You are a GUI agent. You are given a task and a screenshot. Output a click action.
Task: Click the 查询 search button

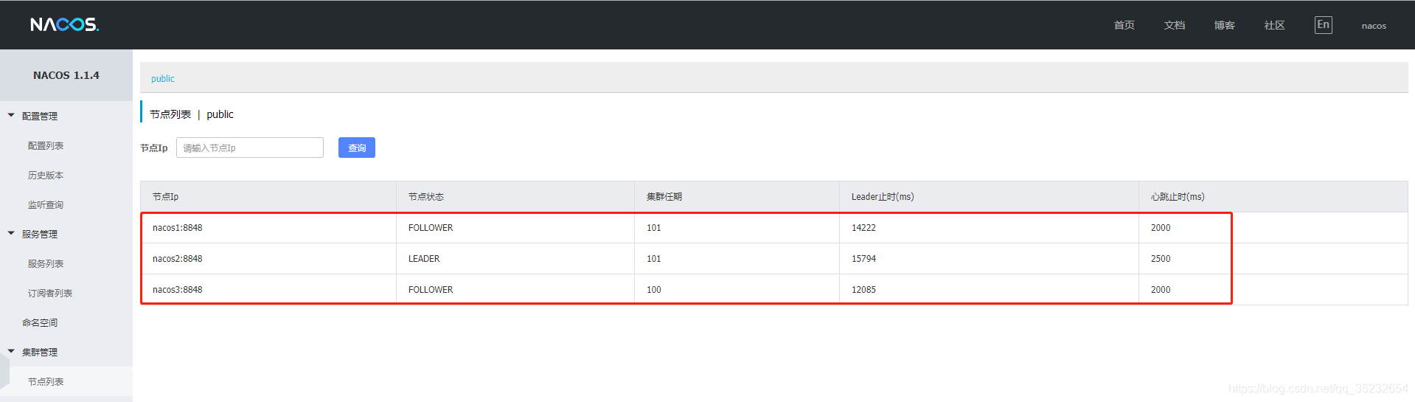click(357, 148)
